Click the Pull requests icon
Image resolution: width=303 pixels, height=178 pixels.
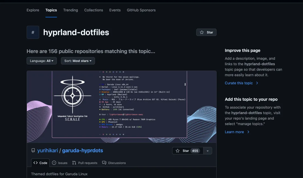coord(74,163)
